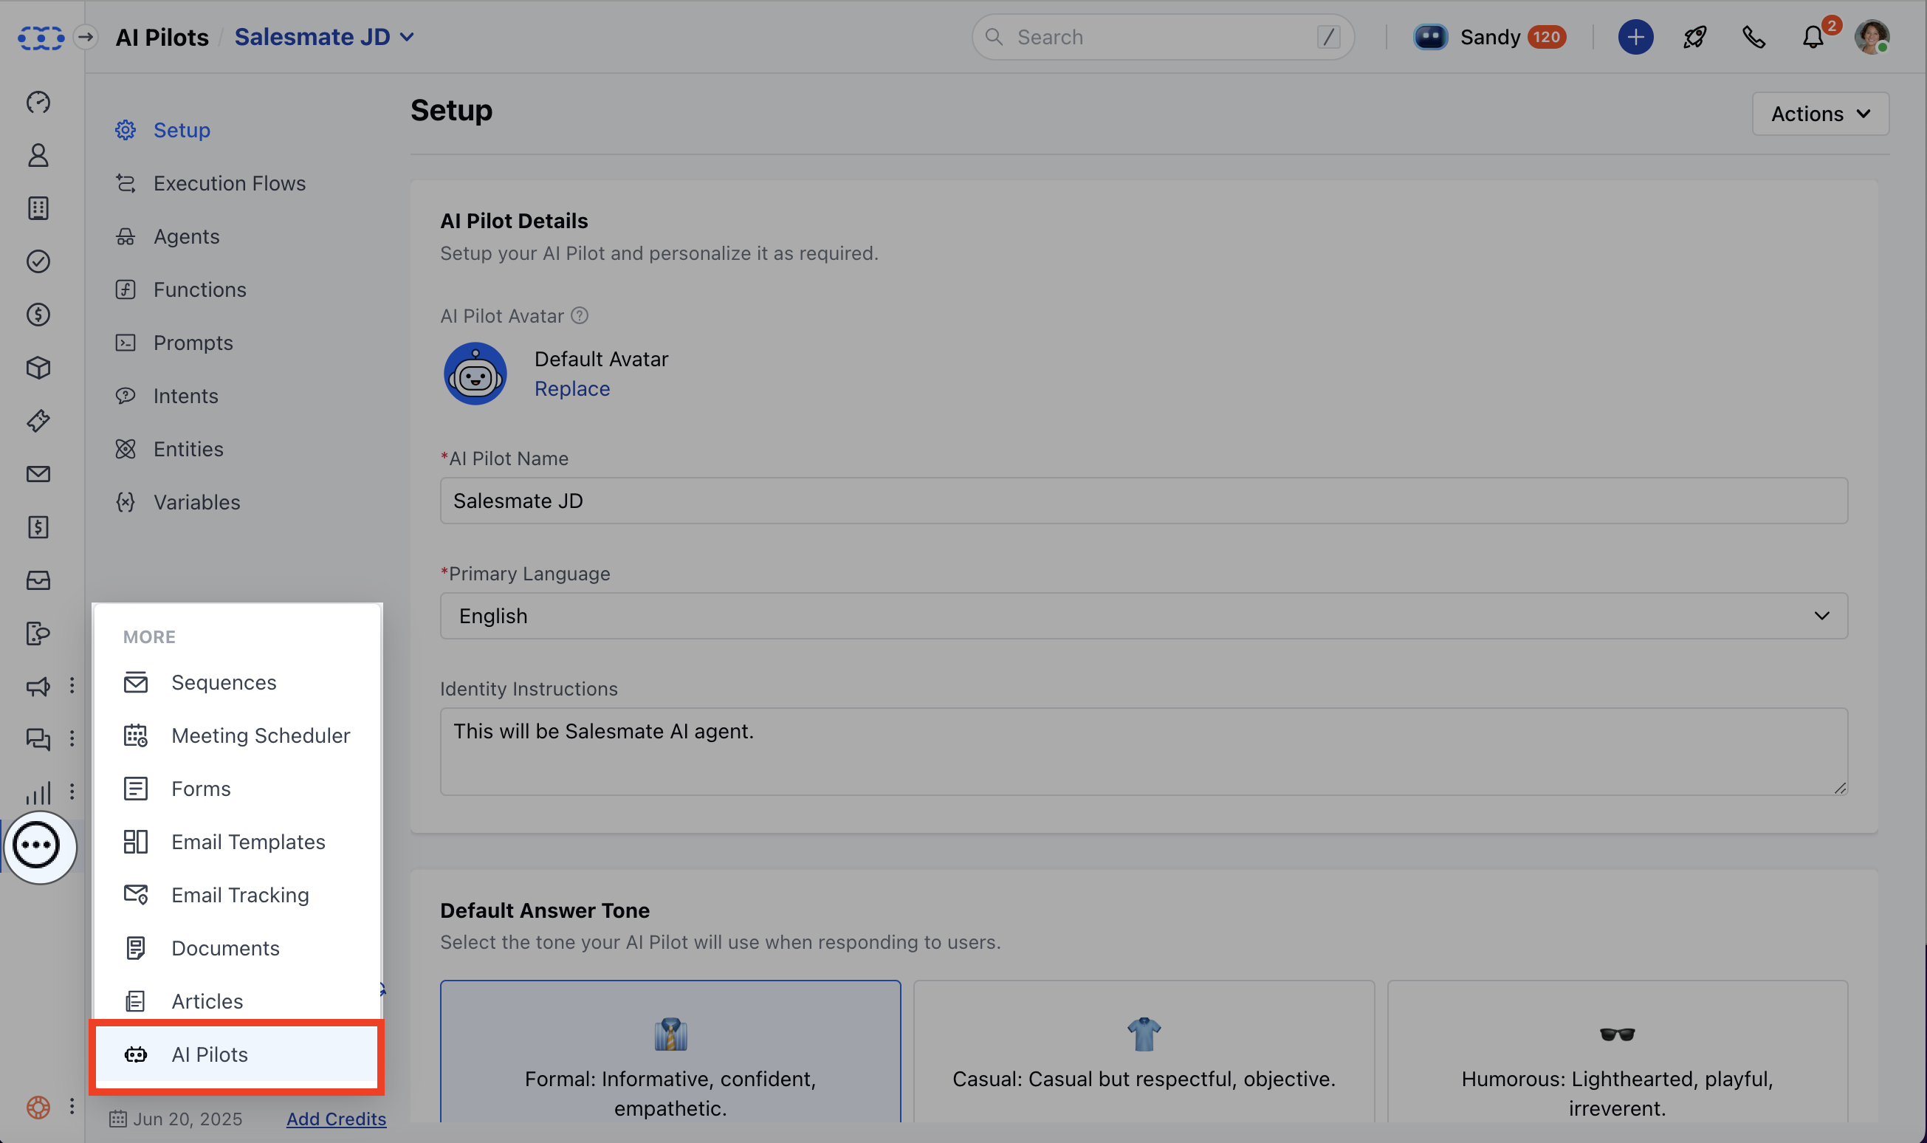Viewport: 1927px width, 1143px height.
Task: Open the Actions dropdown
Action: click(x=1820, y=114)
